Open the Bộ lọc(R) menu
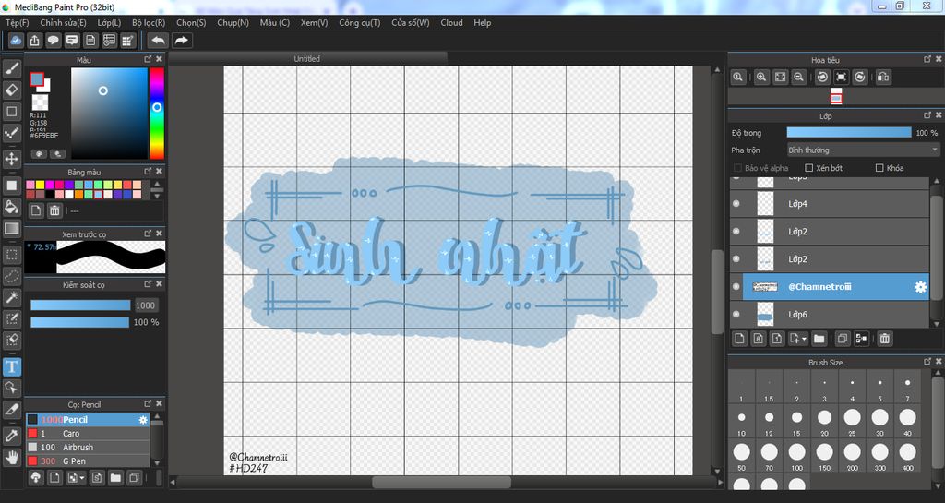The image size is (945, 503). (x=149, y=22)
